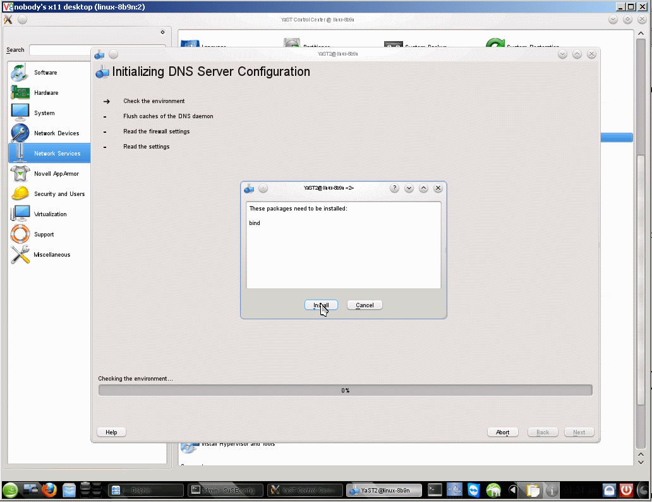Click the pin button in Control Center titlebar

[x=23, y=20]
